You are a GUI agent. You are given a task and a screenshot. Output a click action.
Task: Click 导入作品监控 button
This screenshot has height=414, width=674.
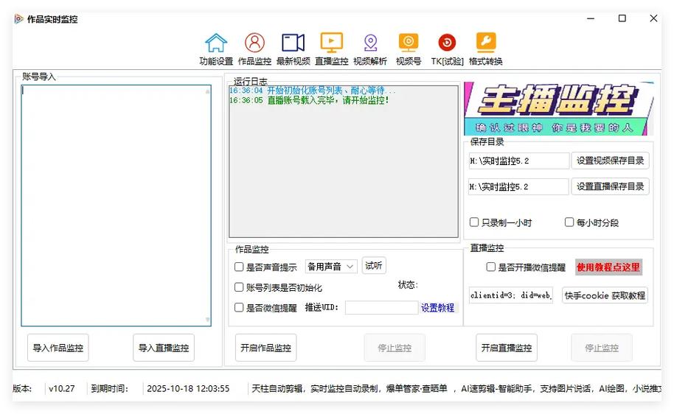coord(58,348)
